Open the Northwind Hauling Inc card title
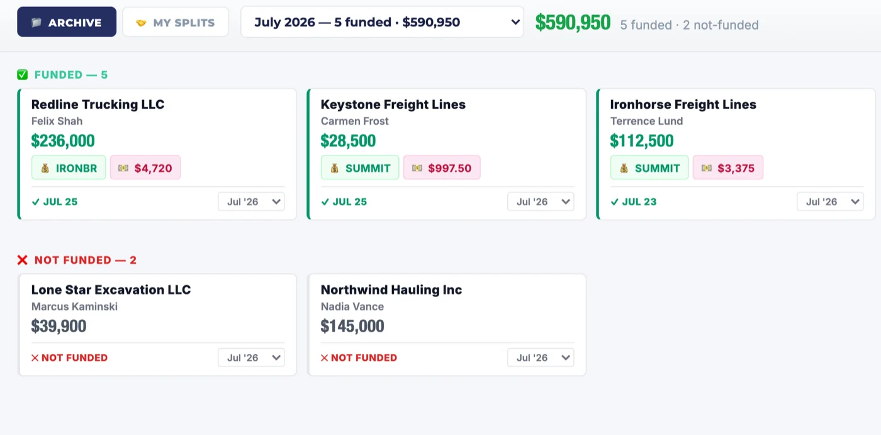The image size is (881, 435). click(391, 290)
